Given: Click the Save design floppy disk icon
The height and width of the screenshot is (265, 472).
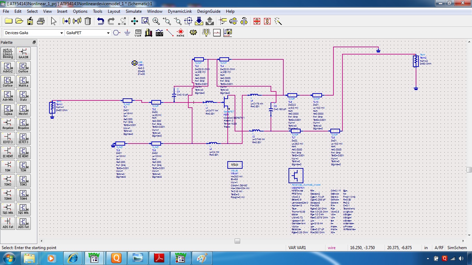Looking at the screenshot, I should pyautogui.click(x=30, y=21).
